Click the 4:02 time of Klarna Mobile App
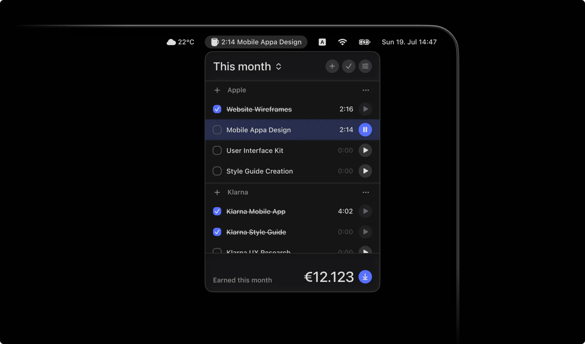The image size is (585, 344). [x=345, y=211]
